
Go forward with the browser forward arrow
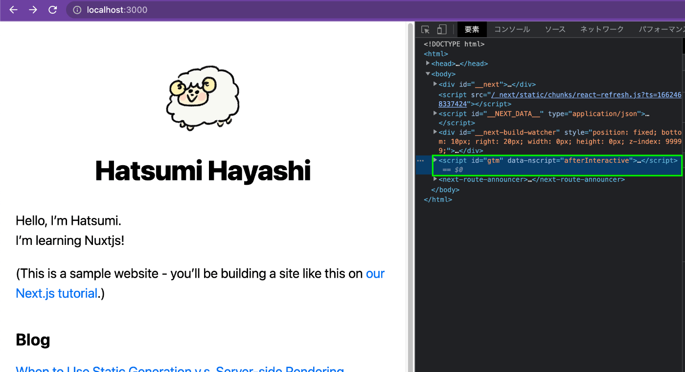33,10
